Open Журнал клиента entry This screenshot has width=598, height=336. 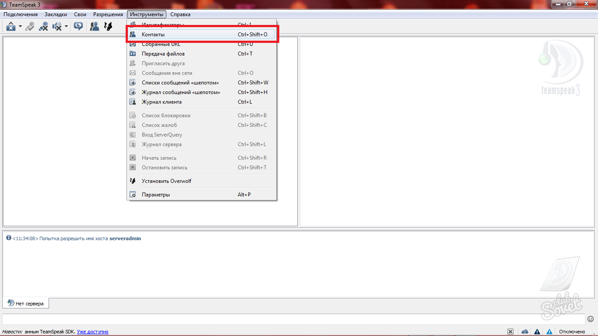[x=202, y=102]
